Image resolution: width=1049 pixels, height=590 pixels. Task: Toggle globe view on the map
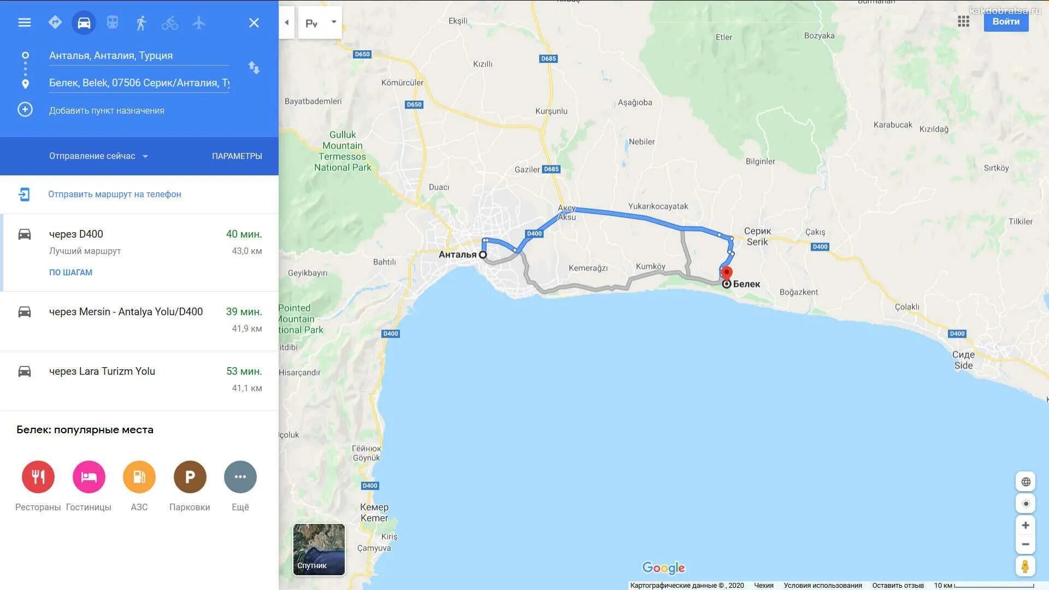click(1026, 482)
